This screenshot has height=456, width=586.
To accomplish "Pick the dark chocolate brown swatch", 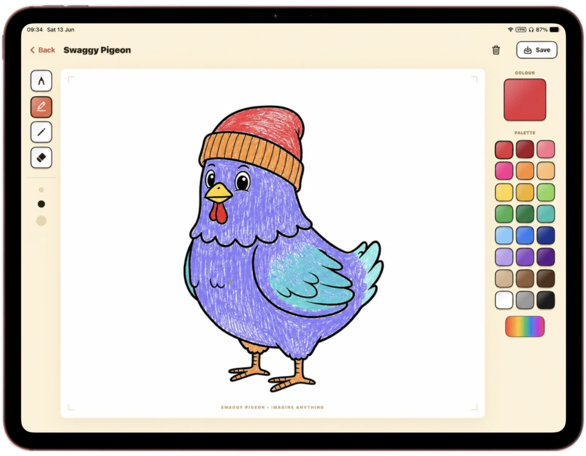I will tap(546, 278).
